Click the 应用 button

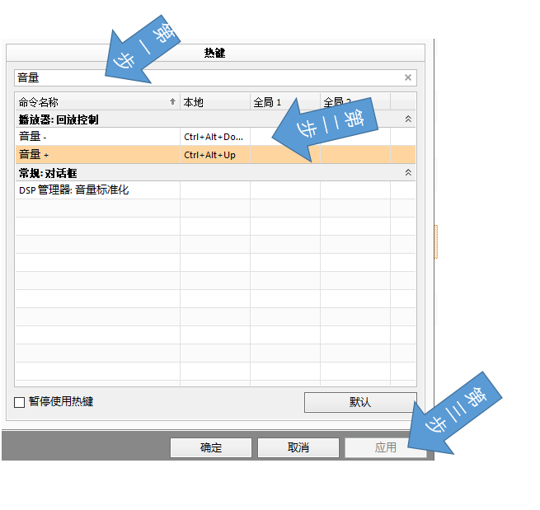(x=385, y=447)
